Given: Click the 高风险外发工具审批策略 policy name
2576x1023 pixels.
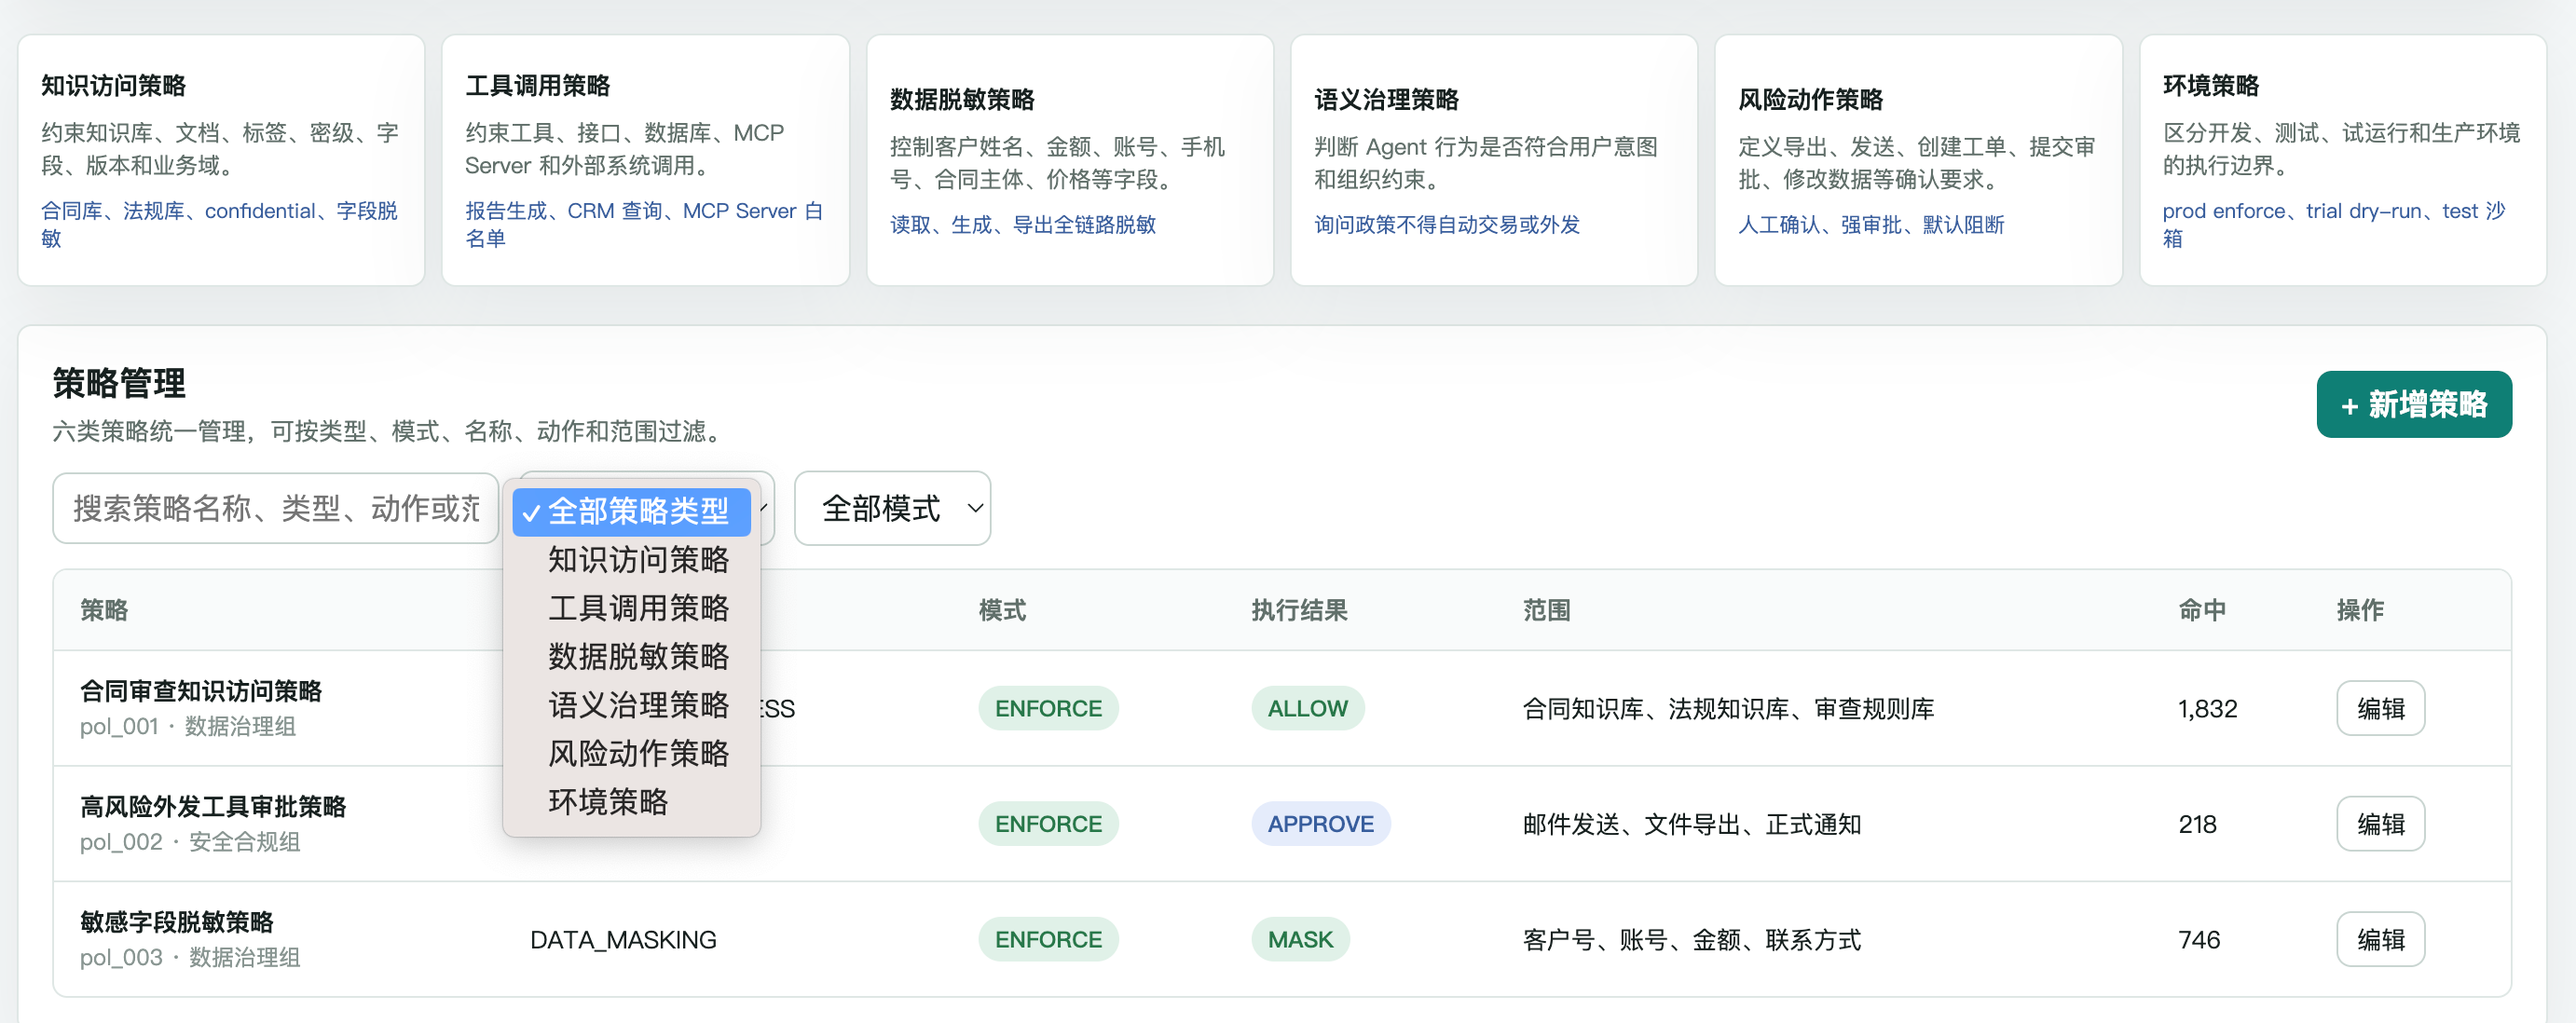Looking at the screenshot, I should (213, 806).
